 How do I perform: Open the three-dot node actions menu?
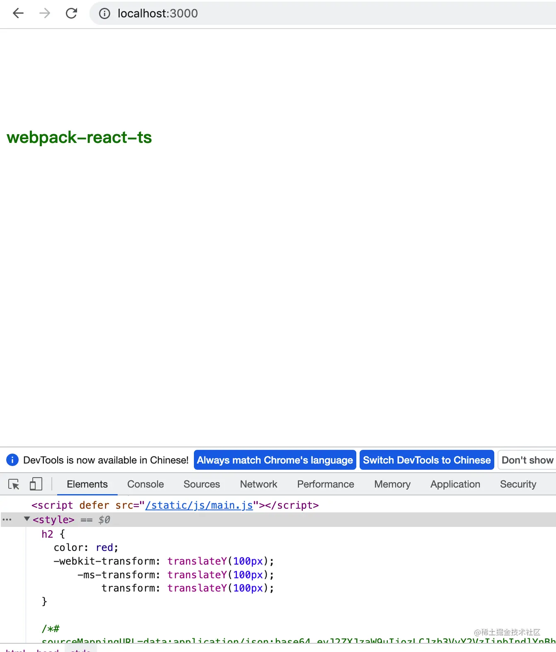pyautogui.click(x=7, y=519)
